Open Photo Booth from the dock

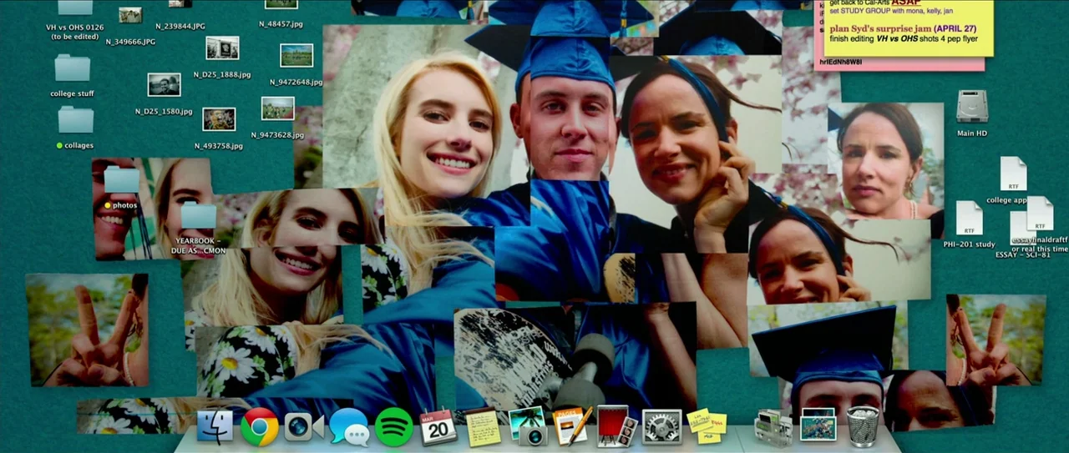[616, 425]
